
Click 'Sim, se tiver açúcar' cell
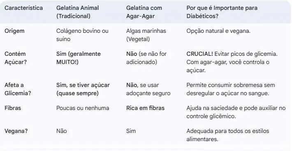click(83, 89)
